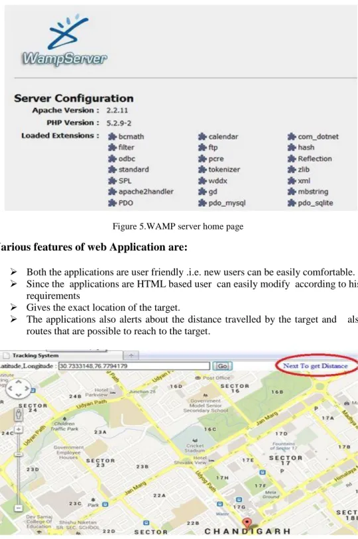Image resolution: width=358 pixels, height=539 pixels.
Task: Click the PHP Version value 5.2.9-2
Action: pos(119,123)
